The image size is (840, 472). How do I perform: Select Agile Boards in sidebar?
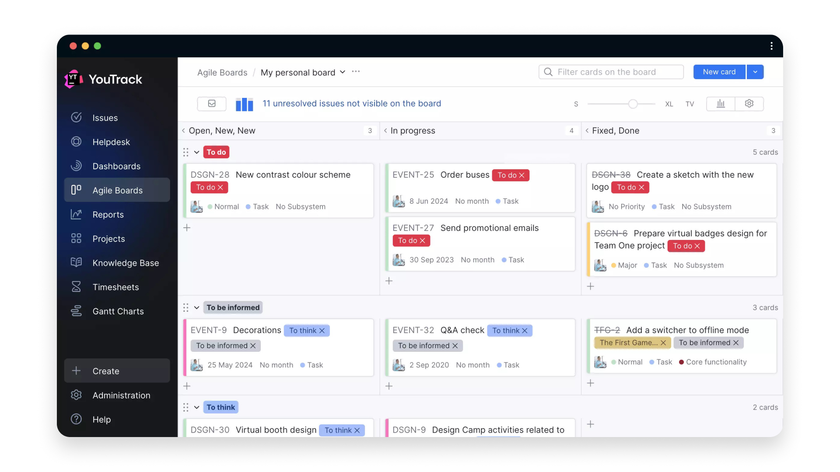tap(117, 190)
